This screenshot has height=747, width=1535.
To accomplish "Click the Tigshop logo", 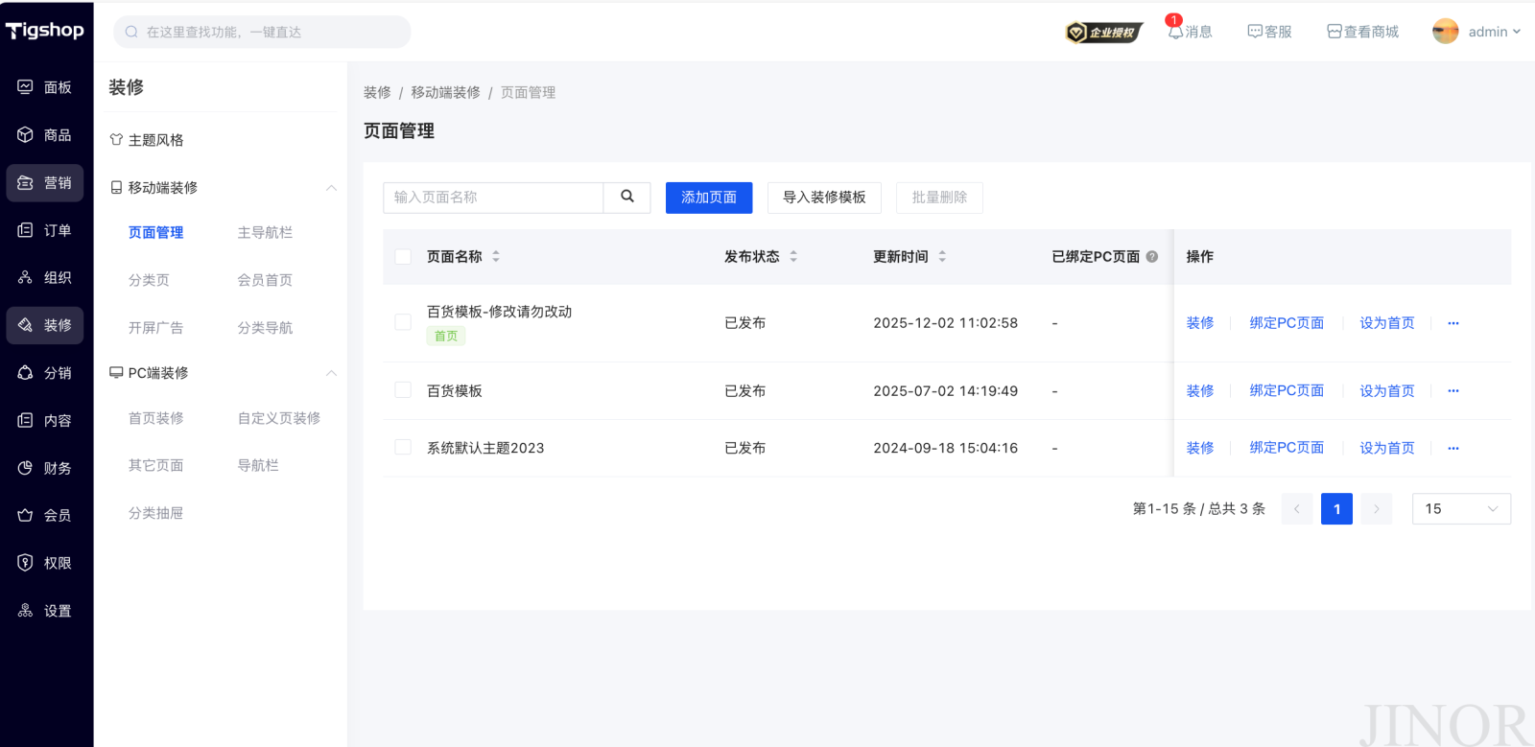I will (45, 31).
